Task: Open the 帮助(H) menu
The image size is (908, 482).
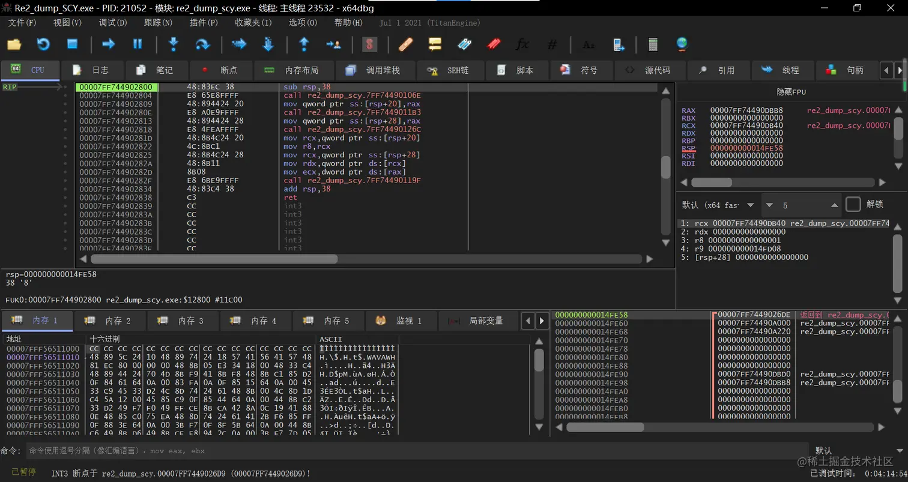Action: point(348,23)
